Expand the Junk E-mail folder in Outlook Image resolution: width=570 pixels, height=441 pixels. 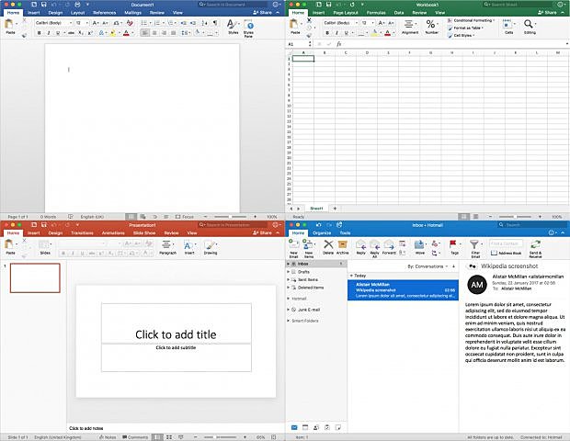[x=289, y=310]
